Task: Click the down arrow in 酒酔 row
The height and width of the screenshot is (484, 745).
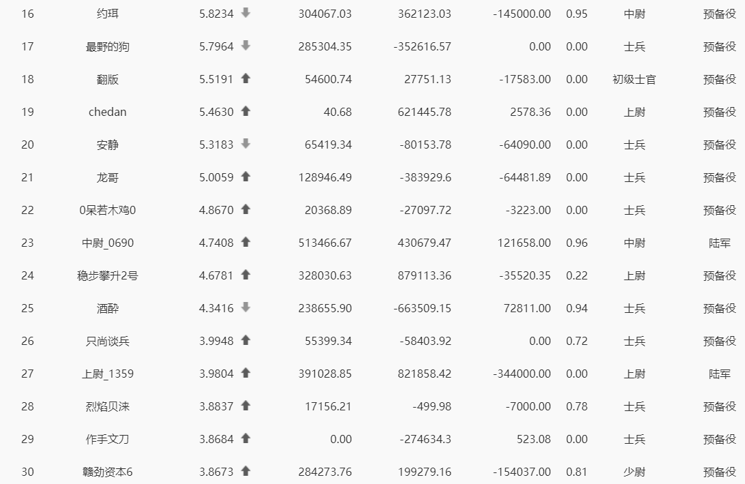Action: [245, 307]
